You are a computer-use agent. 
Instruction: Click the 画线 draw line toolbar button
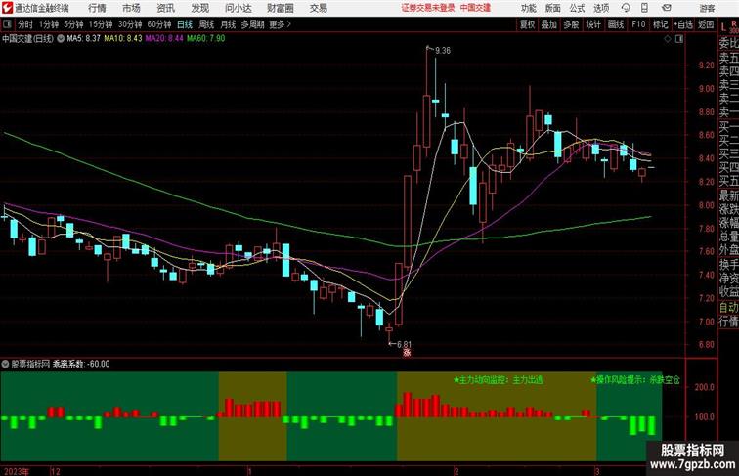click(616, 24)
